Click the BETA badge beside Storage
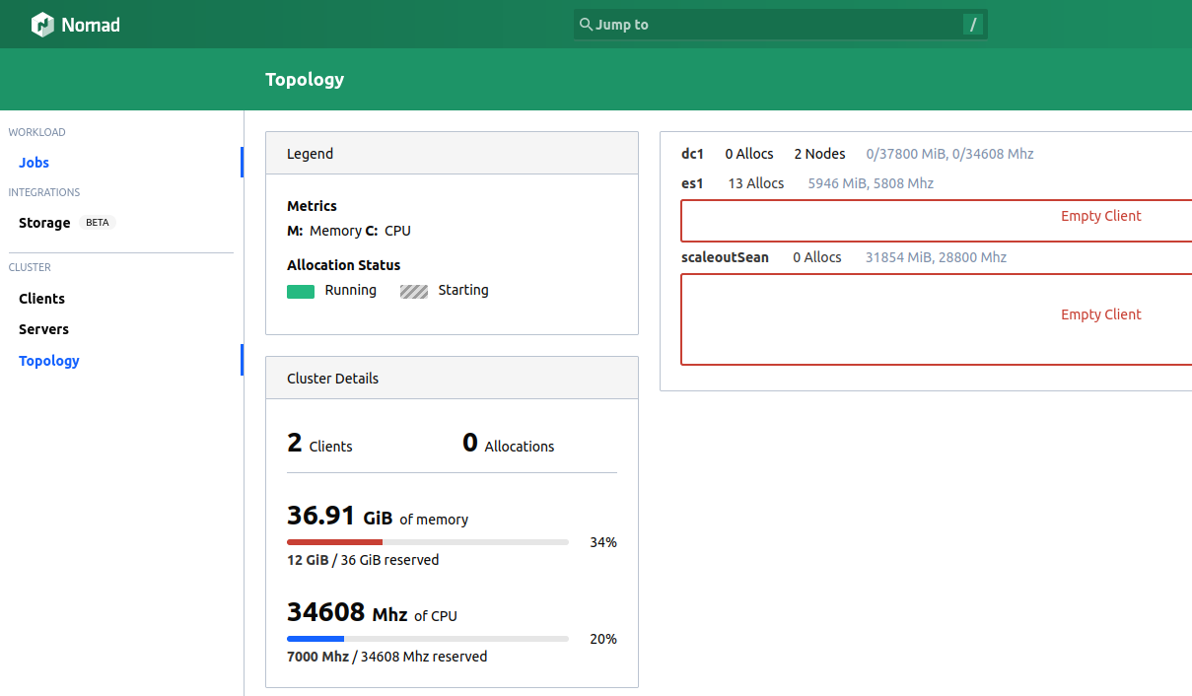Viewport: 1192px width, 696px height. (x=98, y=223)
